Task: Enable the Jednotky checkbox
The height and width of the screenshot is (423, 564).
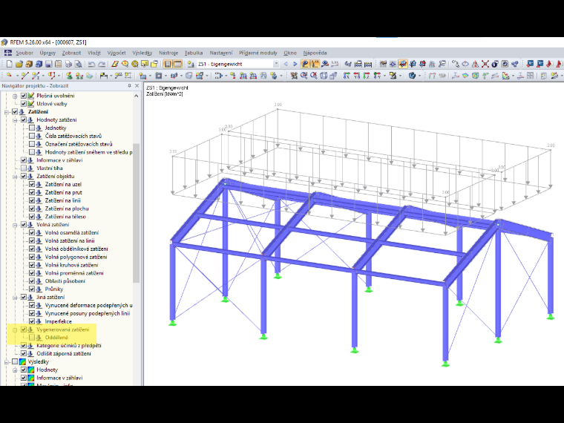Action: pos(32,128)
